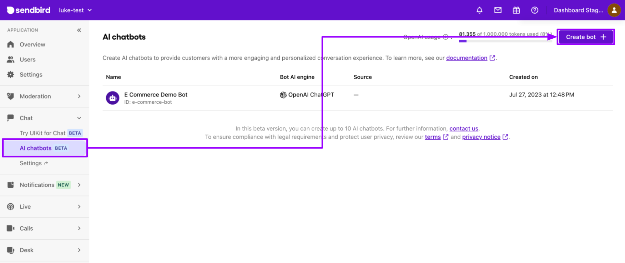Click the Calls video camera icon

pyautogui.click(x=11, y=228)
